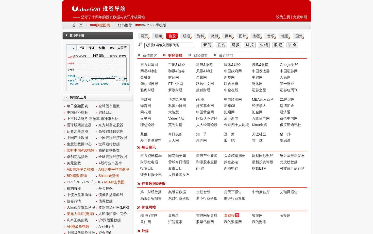The image size is (373, 234).
Task: Switch to 最近访问 section tab
Action: [226, 56]
